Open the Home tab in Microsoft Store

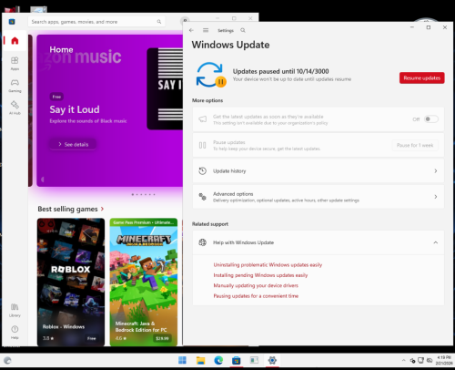[x=15, y=41]
